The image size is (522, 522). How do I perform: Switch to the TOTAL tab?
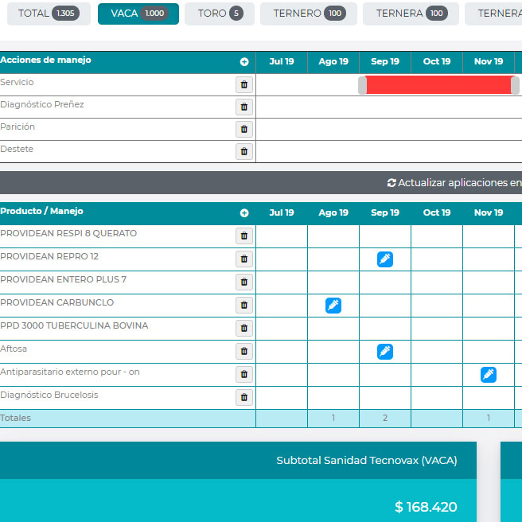coord(48,14)
